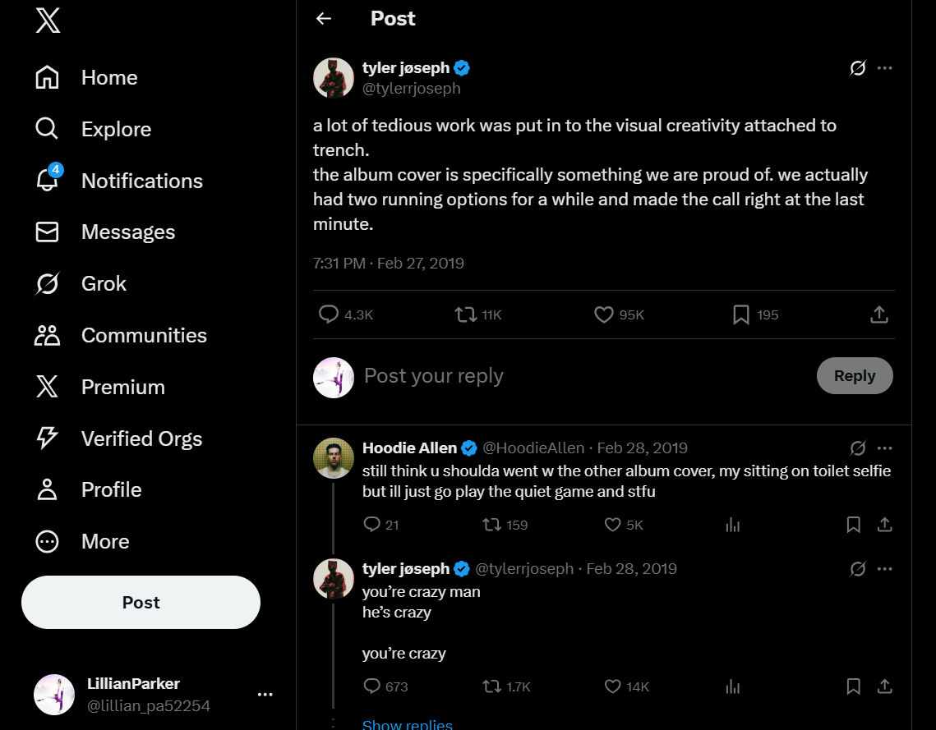Bookmark the main post with 195 saves
The height and width of the screenshot is (730, 936).
point(740,314)
